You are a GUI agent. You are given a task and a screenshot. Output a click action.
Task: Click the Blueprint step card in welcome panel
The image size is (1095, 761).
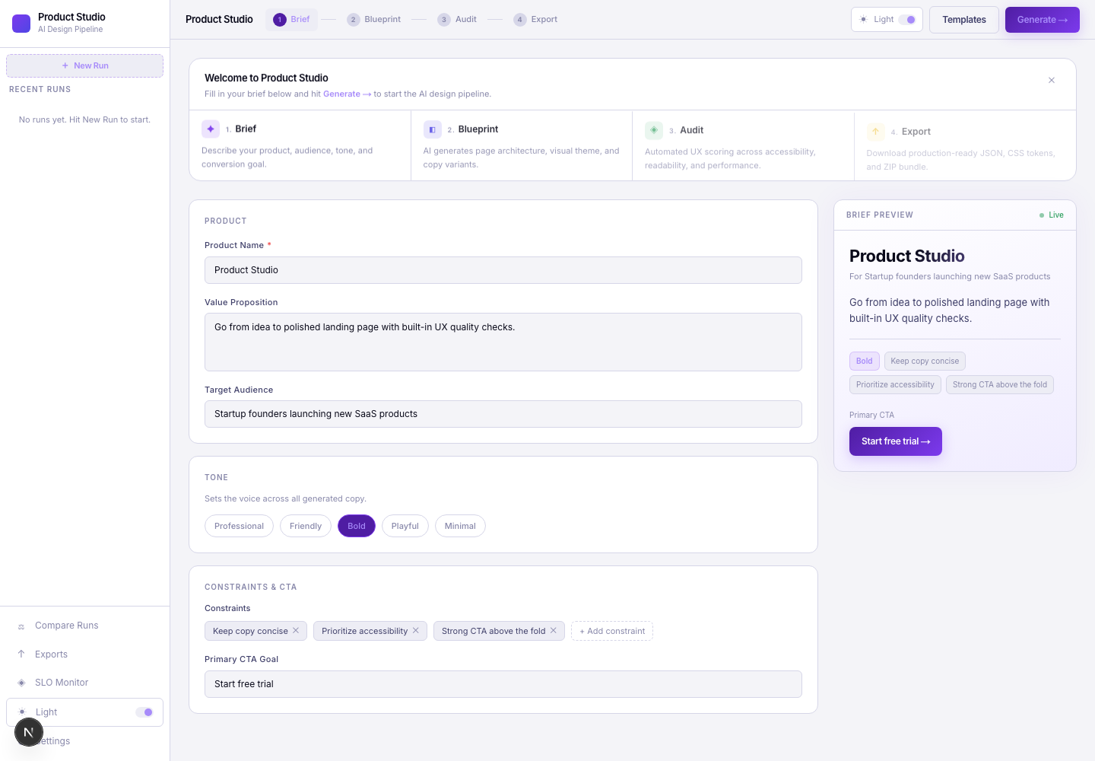[x=522, y=146]
